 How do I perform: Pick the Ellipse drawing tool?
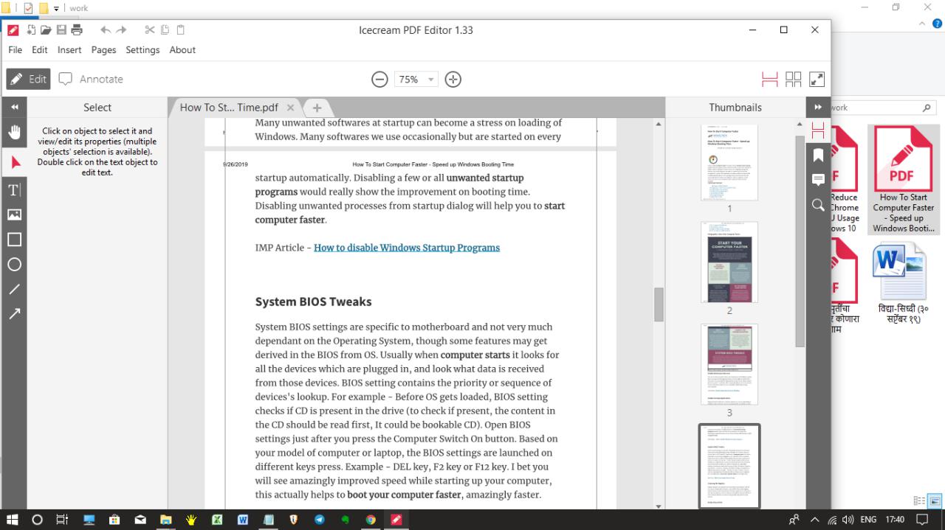13,264
